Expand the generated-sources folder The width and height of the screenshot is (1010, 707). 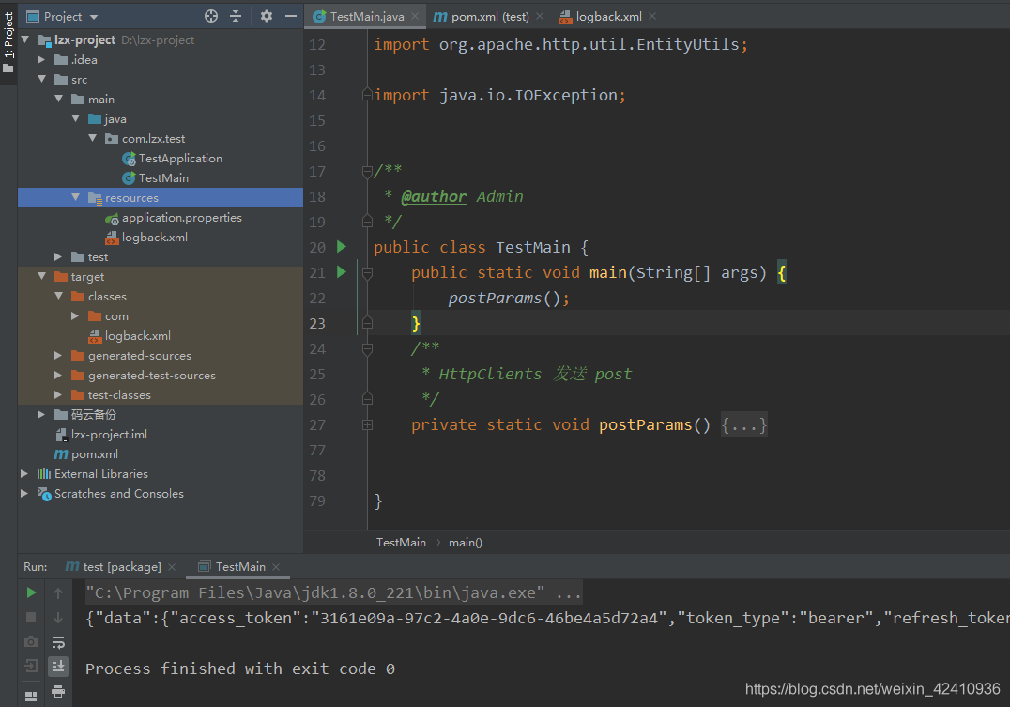tap(58, 355)
